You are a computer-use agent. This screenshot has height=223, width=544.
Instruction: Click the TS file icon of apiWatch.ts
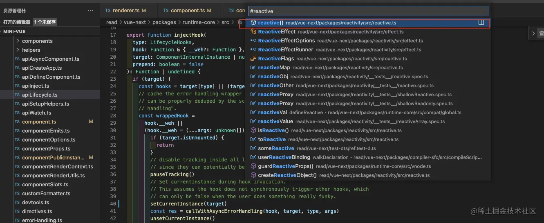[x=17, y=113]
